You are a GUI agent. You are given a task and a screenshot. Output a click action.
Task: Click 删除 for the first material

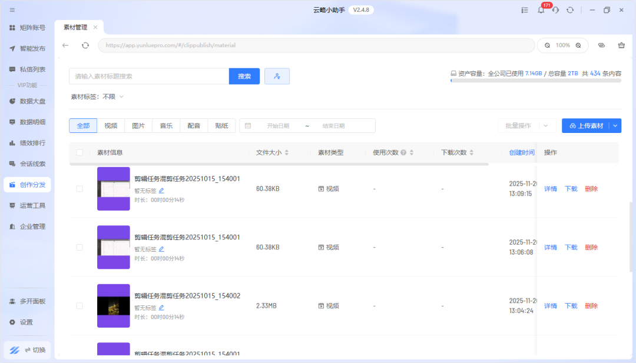pos(591,189)
